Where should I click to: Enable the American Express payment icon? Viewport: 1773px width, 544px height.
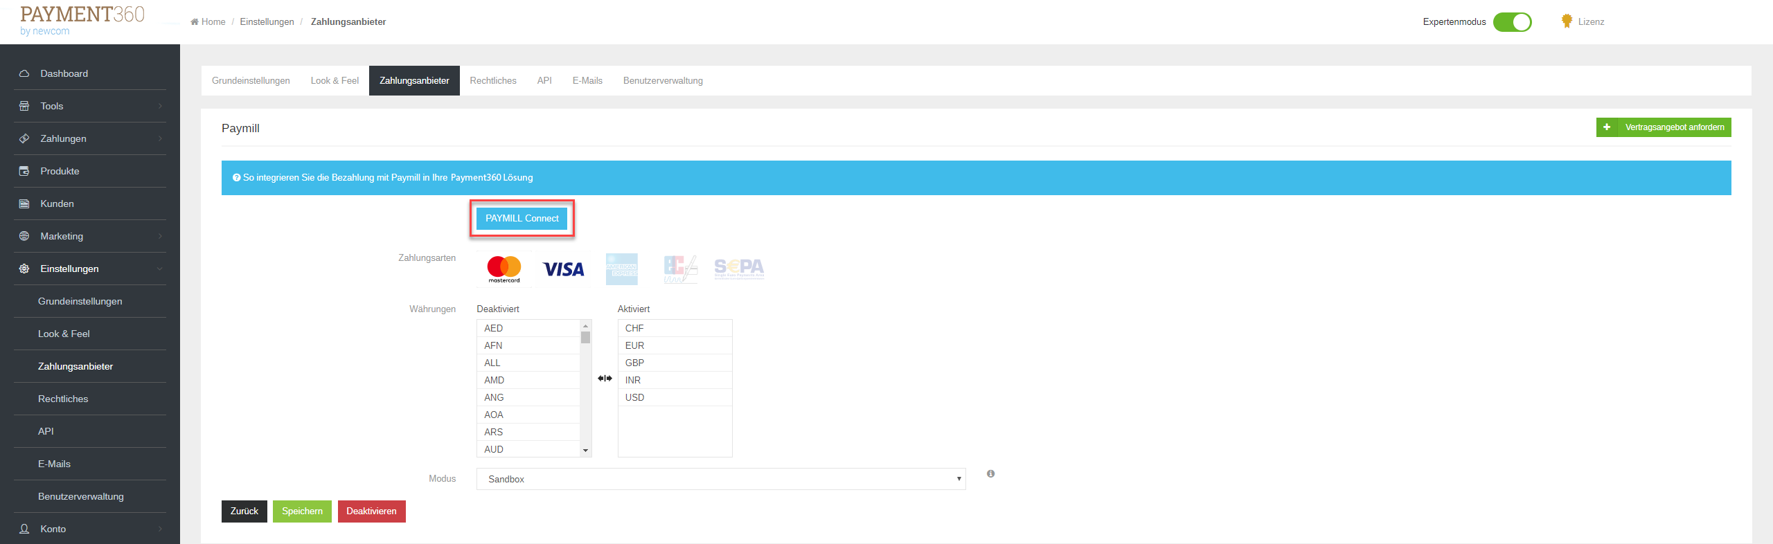(x=621, y=269)
